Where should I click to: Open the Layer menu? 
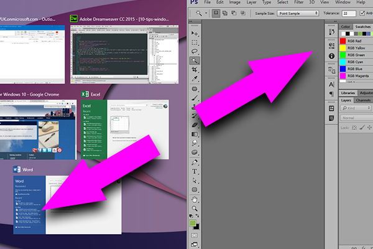[251, 2]
